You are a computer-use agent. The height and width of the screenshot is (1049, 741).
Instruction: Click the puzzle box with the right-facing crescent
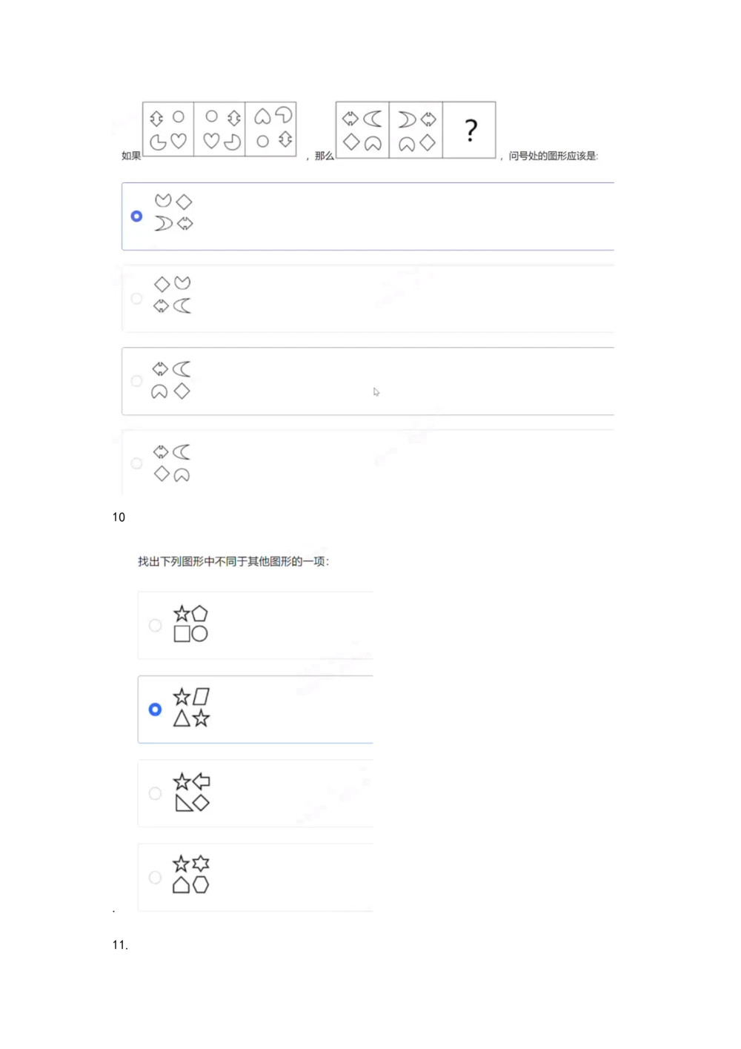416,130
